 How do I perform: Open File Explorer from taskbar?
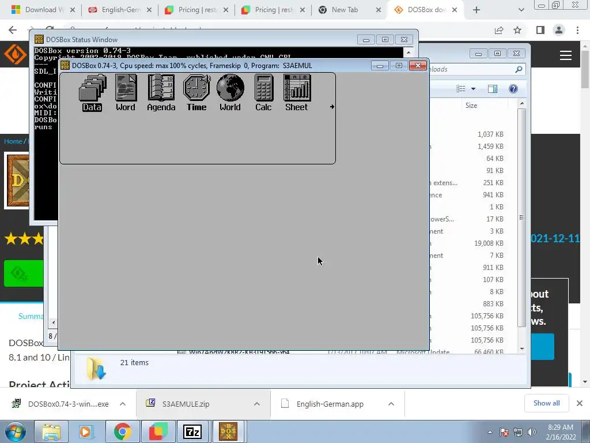[x=51, y=432]
